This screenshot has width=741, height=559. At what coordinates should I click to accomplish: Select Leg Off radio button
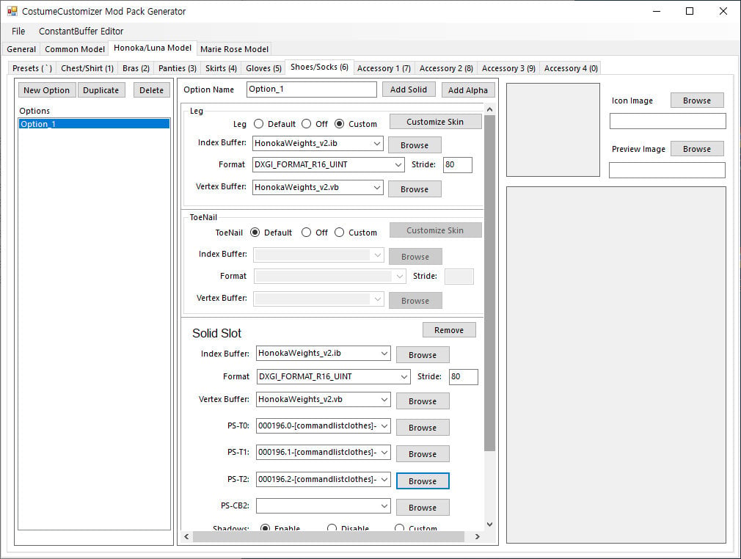[306, 124]
